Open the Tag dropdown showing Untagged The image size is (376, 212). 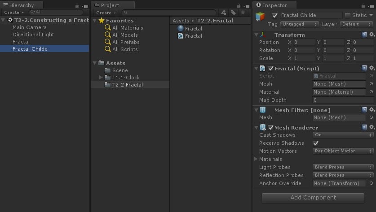click(300, 24)
